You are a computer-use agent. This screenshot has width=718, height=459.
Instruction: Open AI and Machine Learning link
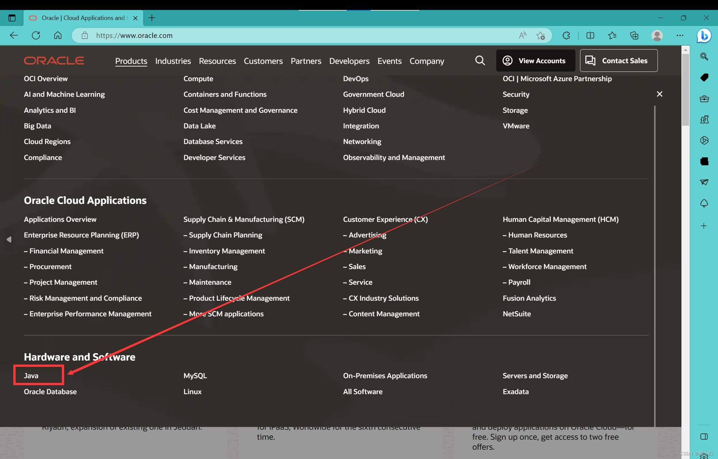tap(64, 94)
